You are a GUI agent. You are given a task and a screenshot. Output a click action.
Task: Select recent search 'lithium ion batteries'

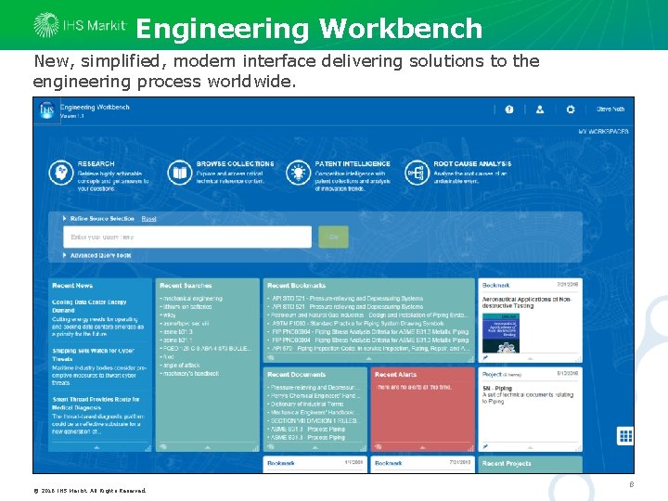coord(186,306)
